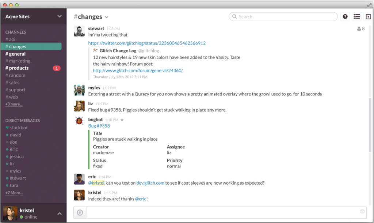Click the CHANNELS section header
This screenshot has width=374, height=223.
[15, 32]
